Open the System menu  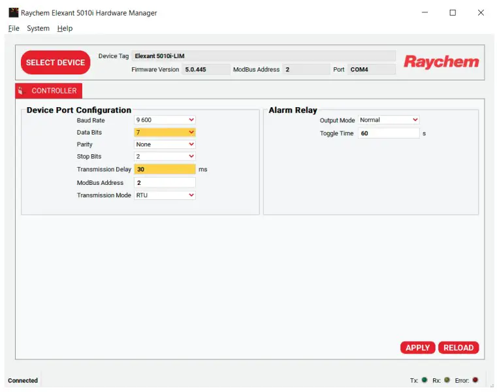[38, 28]
